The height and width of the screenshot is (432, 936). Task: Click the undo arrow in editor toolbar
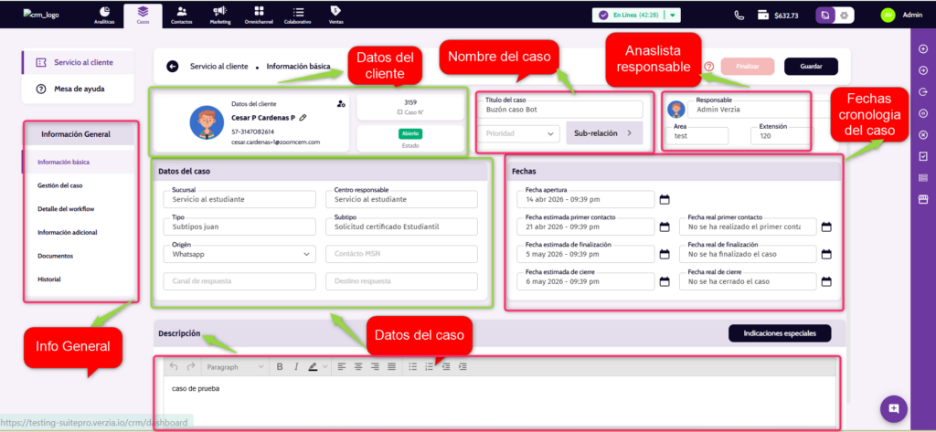click(174, 366)
